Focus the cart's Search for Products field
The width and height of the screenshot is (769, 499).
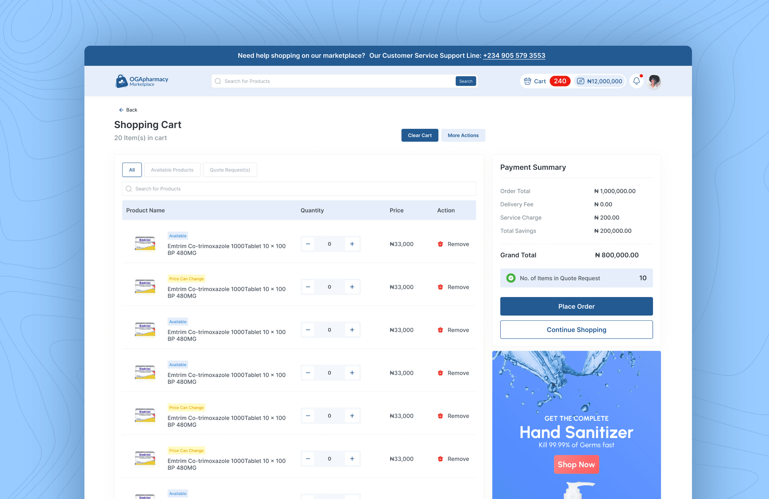point(299,189)
